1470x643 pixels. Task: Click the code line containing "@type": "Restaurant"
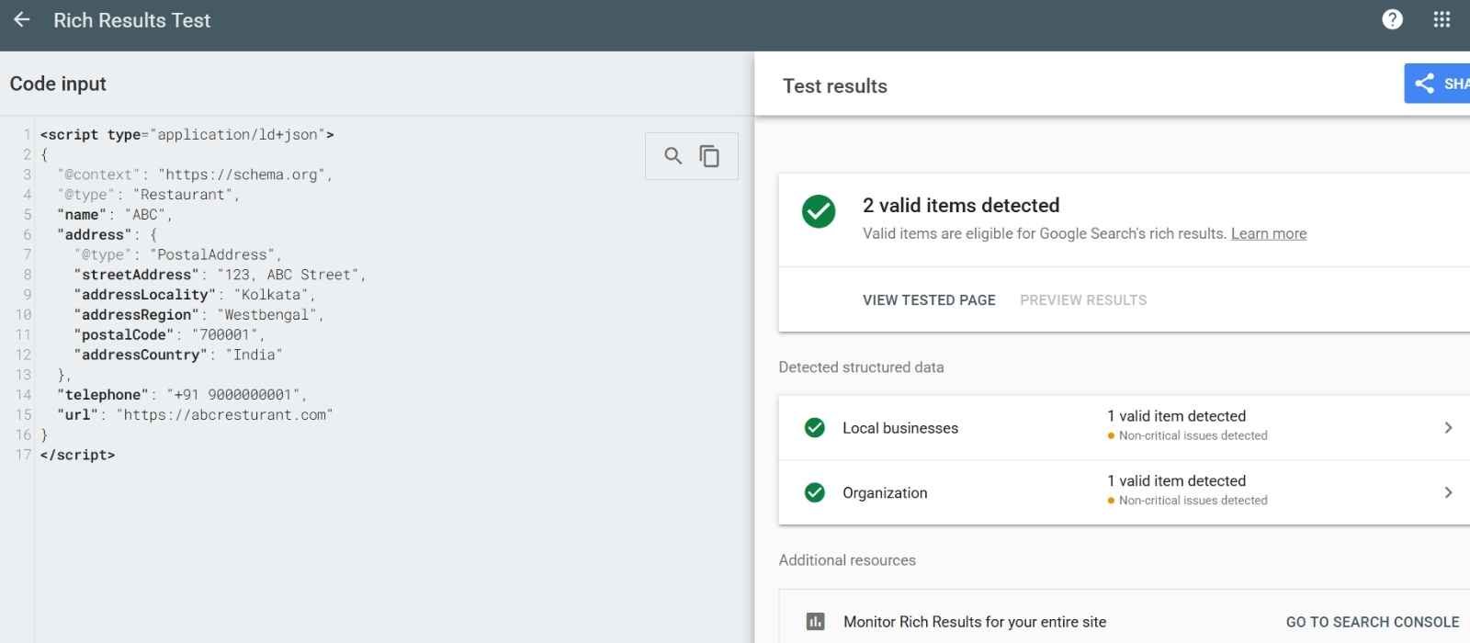coord(148,195)
